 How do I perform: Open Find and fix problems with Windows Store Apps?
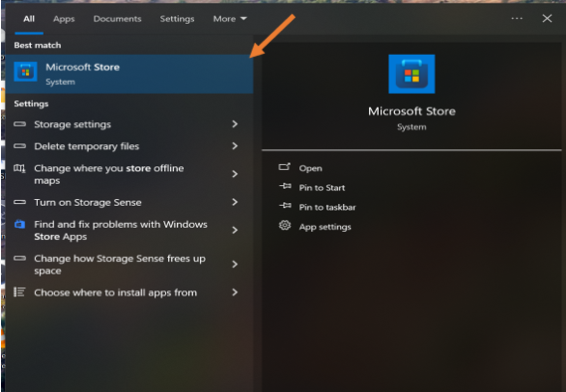point(129,230)
